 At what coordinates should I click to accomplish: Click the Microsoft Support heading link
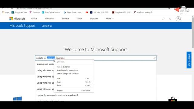22,25
